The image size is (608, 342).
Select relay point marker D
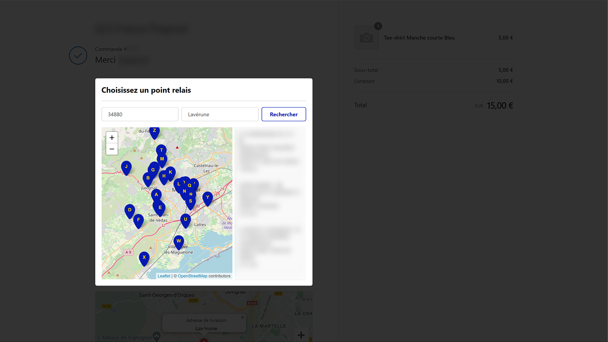coord(130,211)
